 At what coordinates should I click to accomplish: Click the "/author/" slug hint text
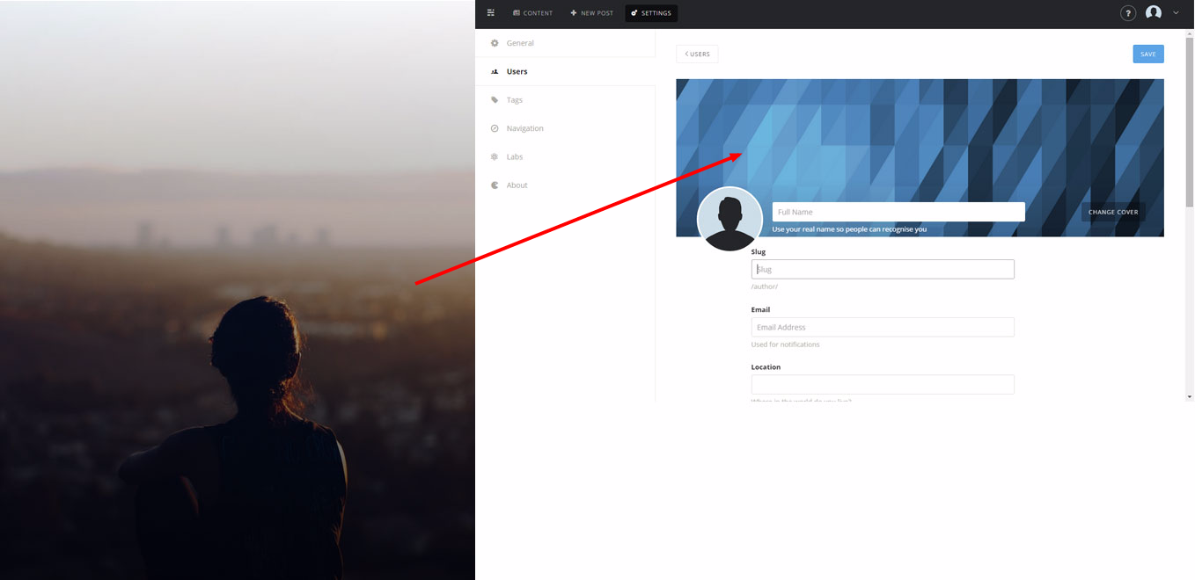[x=764, y=286]
